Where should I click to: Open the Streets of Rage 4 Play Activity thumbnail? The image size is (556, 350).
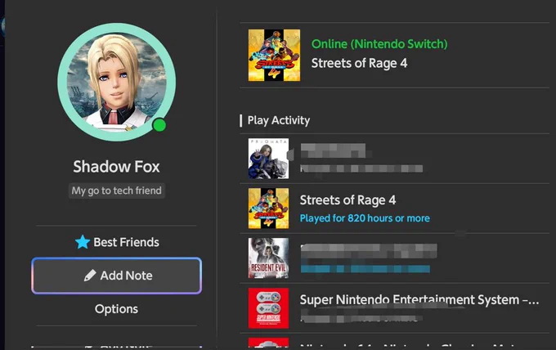[x=268, y=209]
